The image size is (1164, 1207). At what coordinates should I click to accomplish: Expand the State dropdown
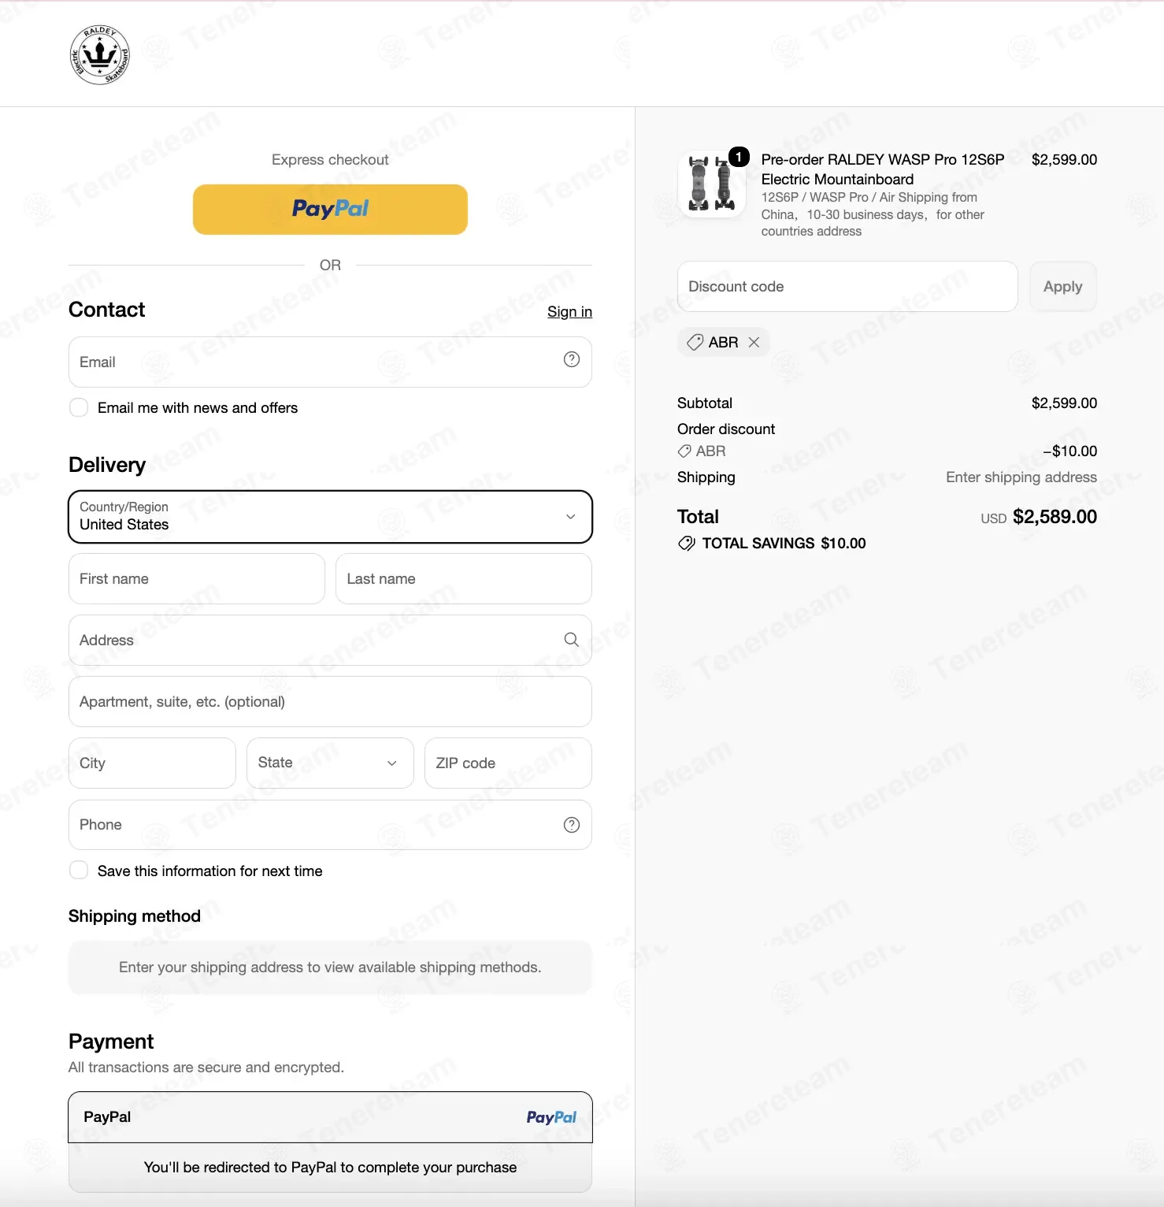pos(330,763)
